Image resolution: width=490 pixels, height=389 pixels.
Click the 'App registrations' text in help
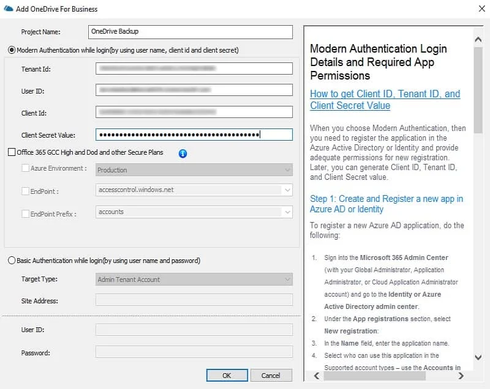coord(380,319)
